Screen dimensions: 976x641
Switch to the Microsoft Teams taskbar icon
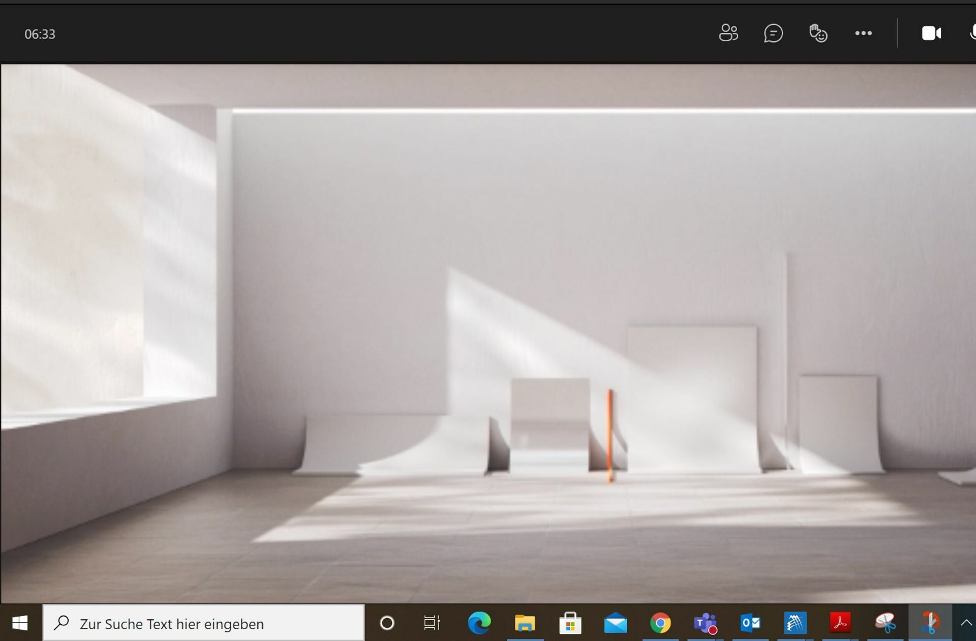(x=706, y=623)
